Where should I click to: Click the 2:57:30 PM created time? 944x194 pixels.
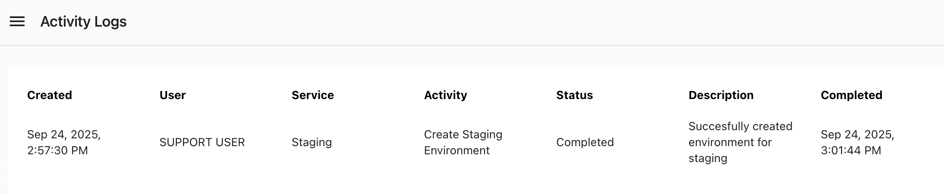click(x=57, y=150)
